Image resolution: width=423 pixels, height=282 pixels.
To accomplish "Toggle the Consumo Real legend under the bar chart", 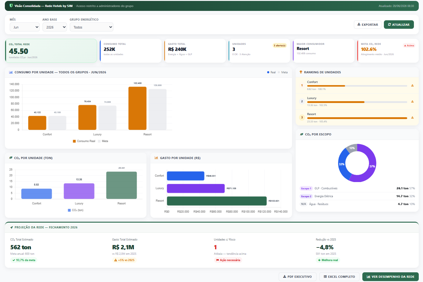I will coord(84,141).
